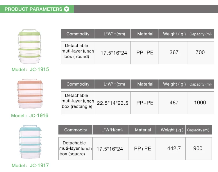This screenshot has width=218, height=172.
Task: Click the Model JC-1917 label
Action: 30,165
